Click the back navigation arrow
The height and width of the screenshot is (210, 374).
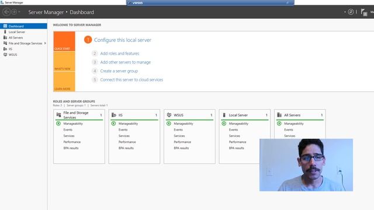(x=6, y=12)
